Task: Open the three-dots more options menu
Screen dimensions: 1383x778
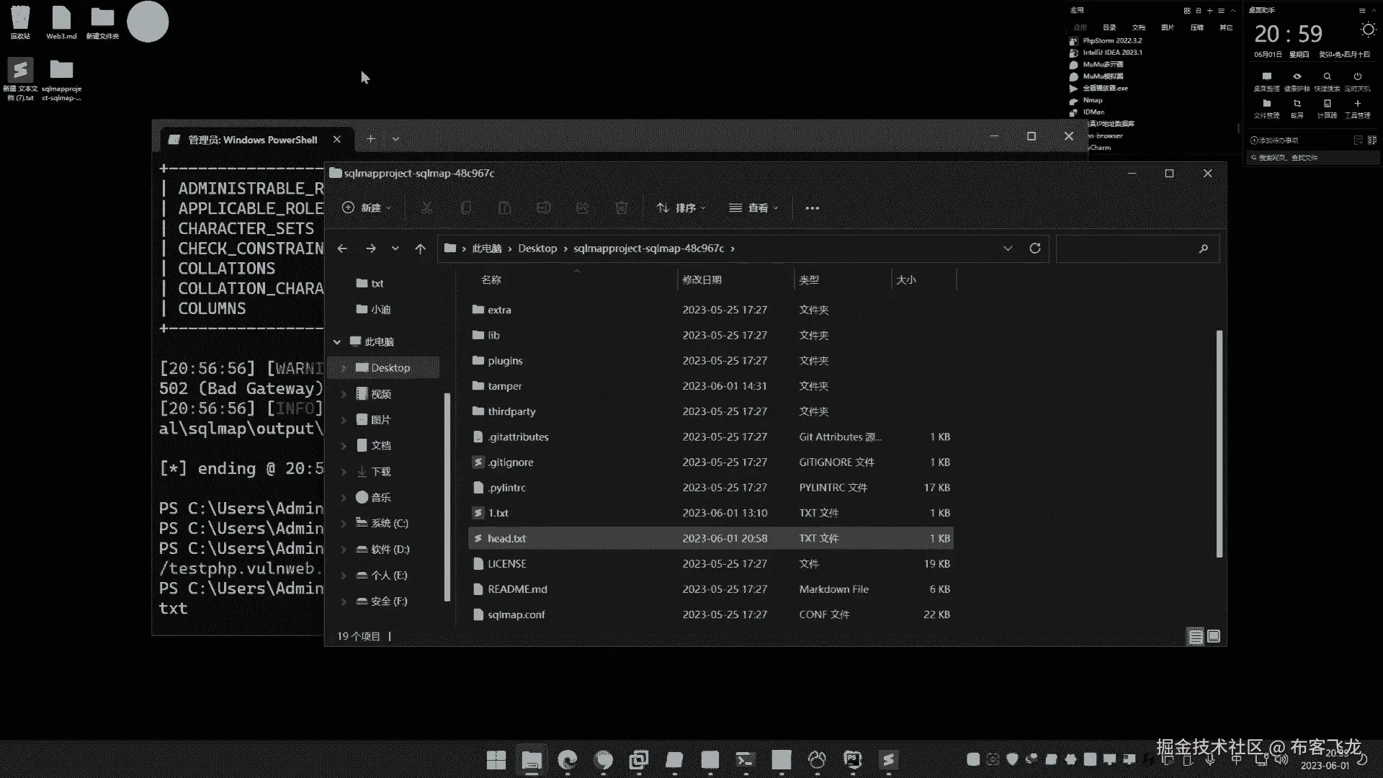Action: pos(813,208)
